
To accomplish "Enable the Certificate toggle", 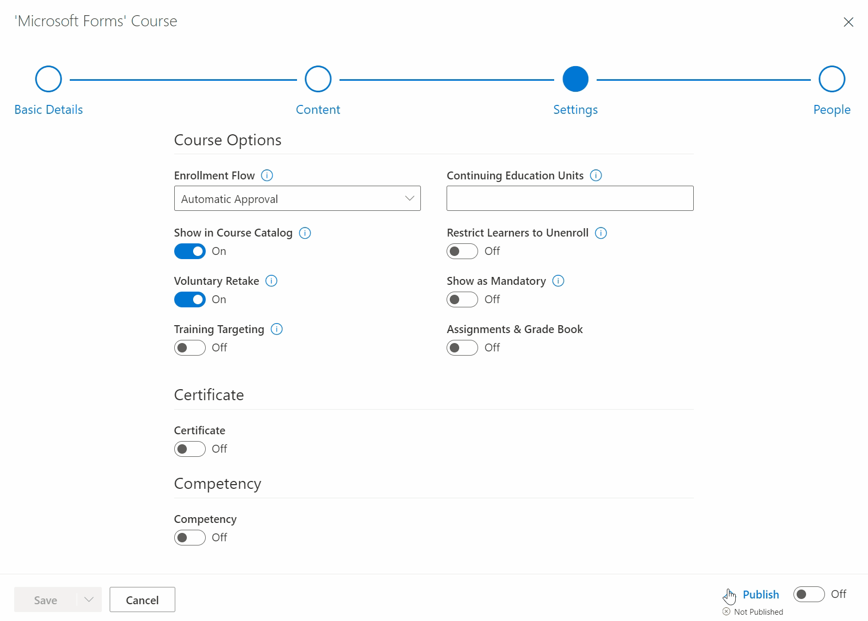I will 189,449.
